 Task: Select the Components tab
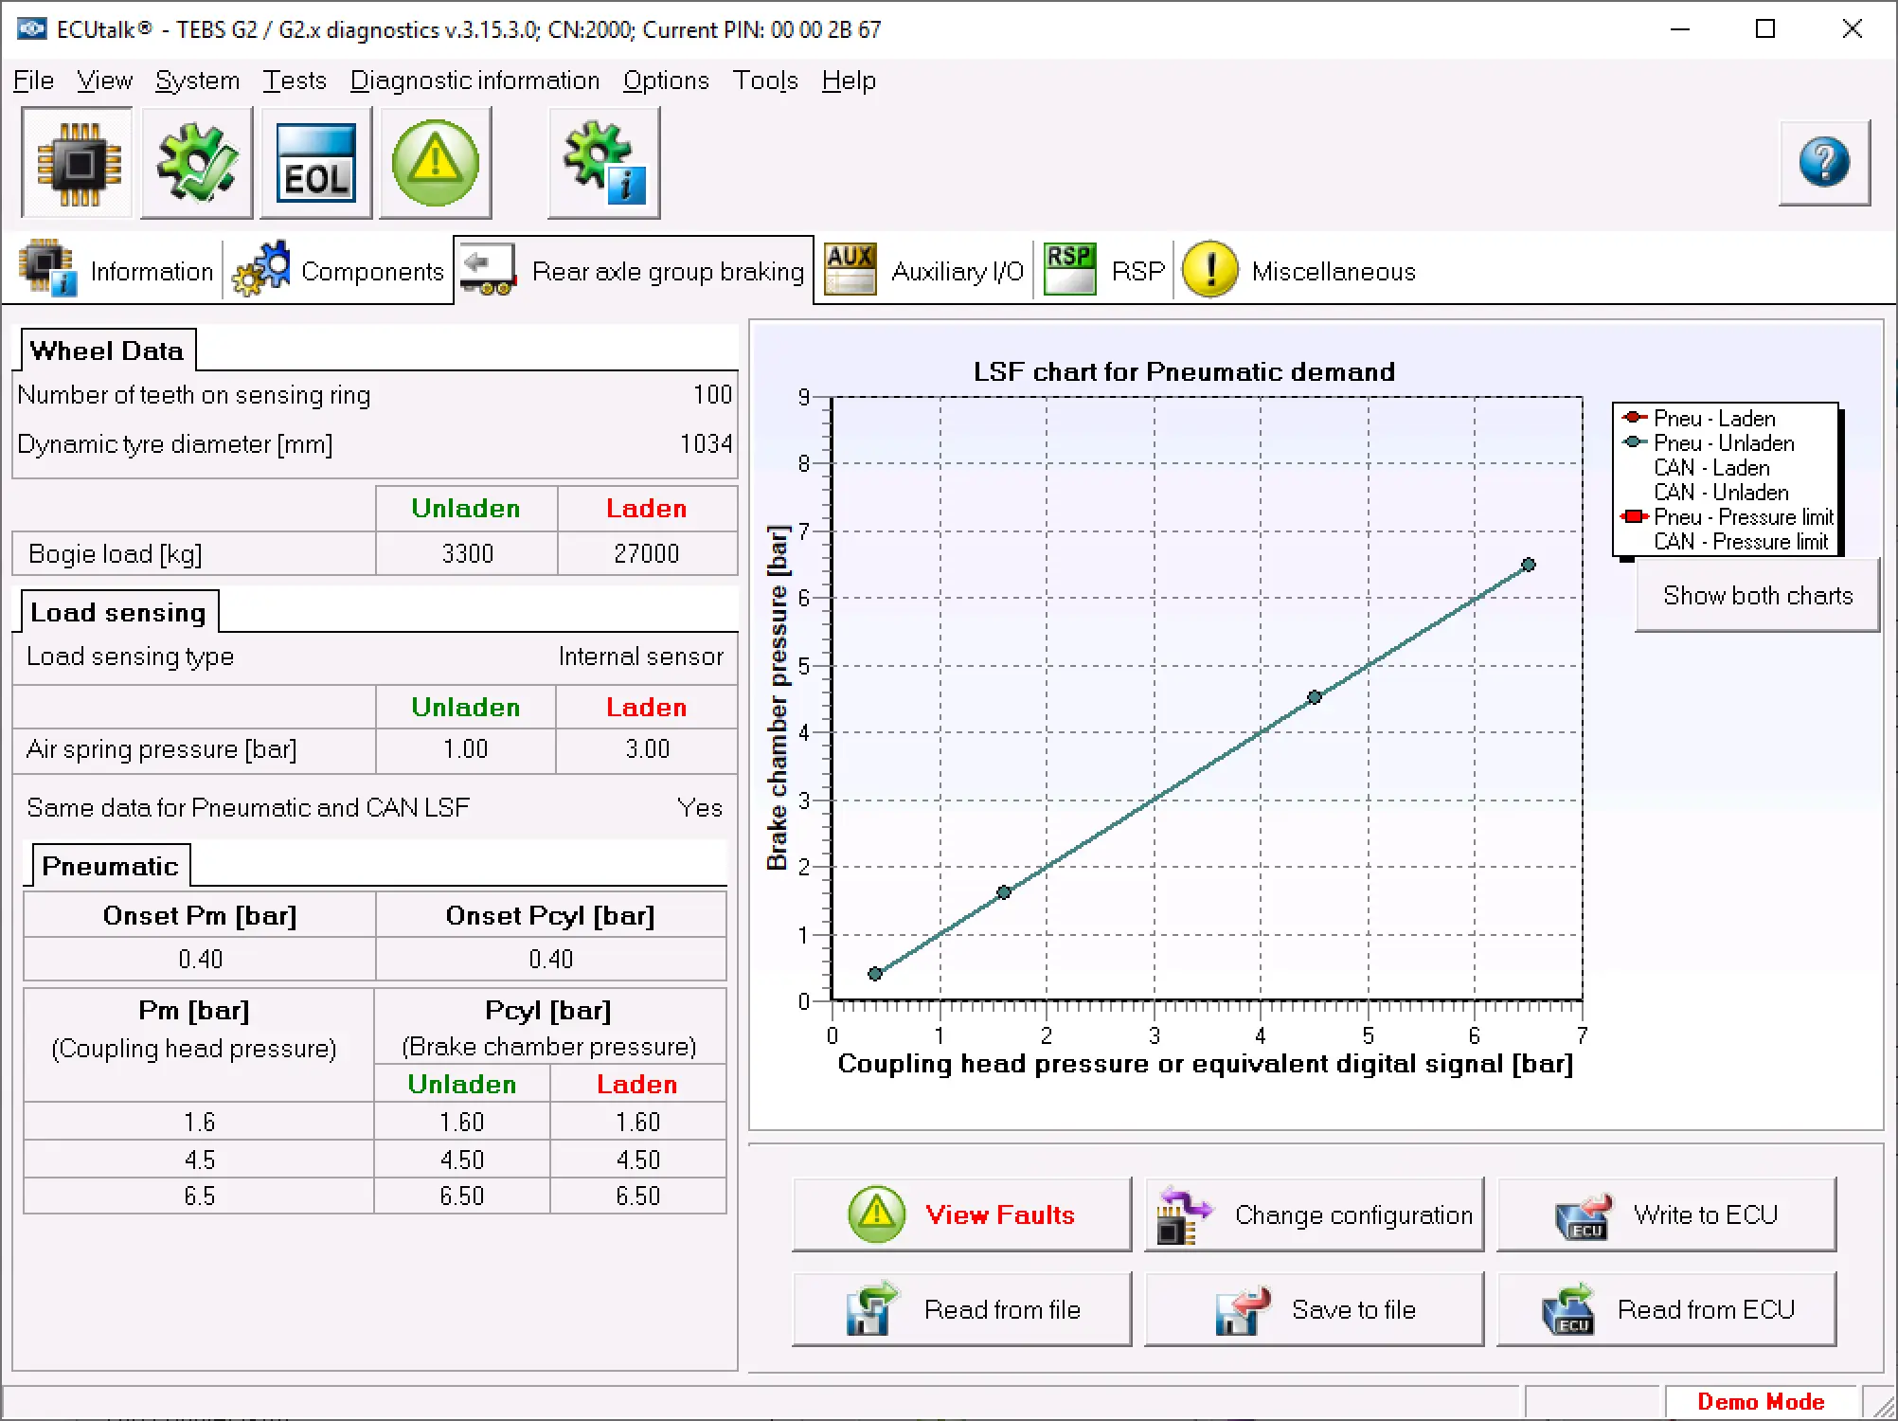[339, 271]
